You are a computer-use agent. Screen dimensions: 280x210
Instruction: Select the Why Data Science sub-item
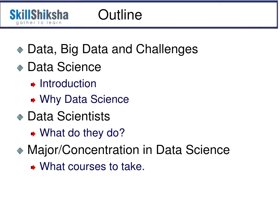pos(84,99)
